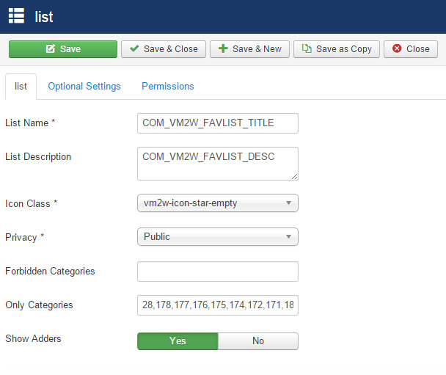Select the list tab

coord(21,87)
